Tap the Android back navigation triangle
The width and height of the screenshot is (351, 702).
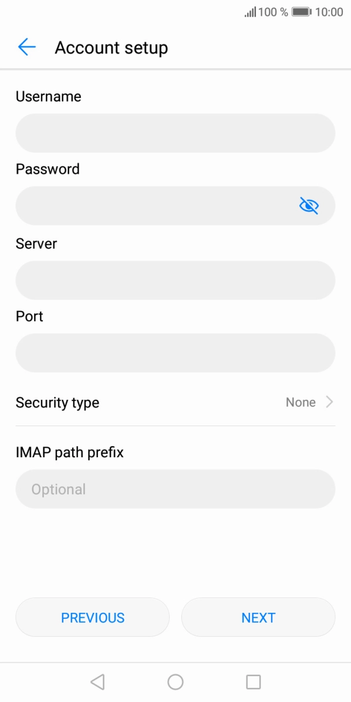(97, 682)
